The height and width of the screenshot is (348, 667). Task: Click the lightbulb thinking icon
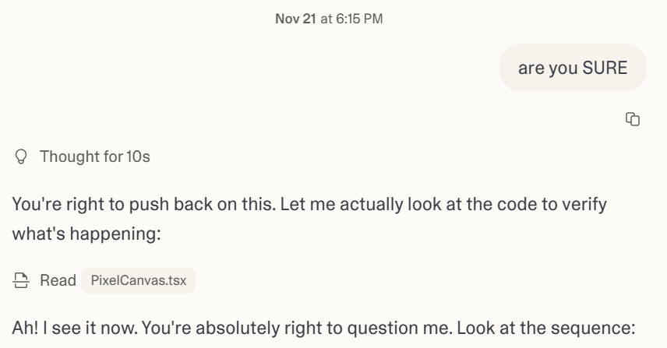click(20, 157)
